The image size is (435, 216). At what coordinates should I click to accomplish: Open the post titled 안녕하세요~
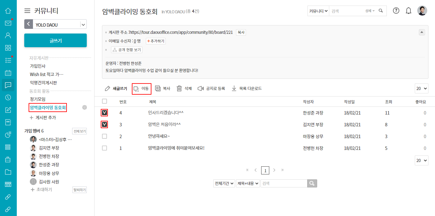pyautogui.click(x=159, y=136)
